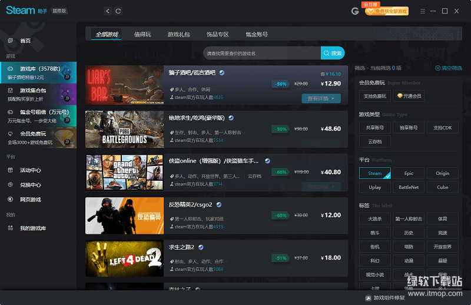
Task: Click the 首页 home icon in sidebar
Action: pyautogui.click(x=10, y=41)
